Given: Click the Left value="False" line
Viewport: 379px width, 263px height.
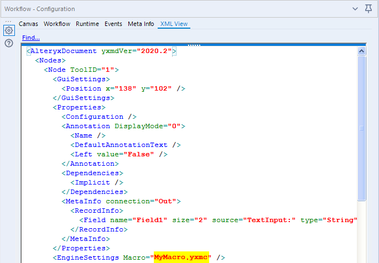Looking at the screenshot, I should coord(119,154).
